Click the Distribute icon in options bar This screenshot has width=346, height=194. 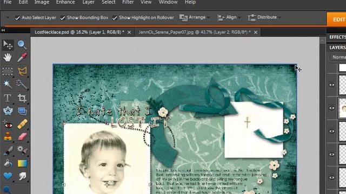point(252,18)
